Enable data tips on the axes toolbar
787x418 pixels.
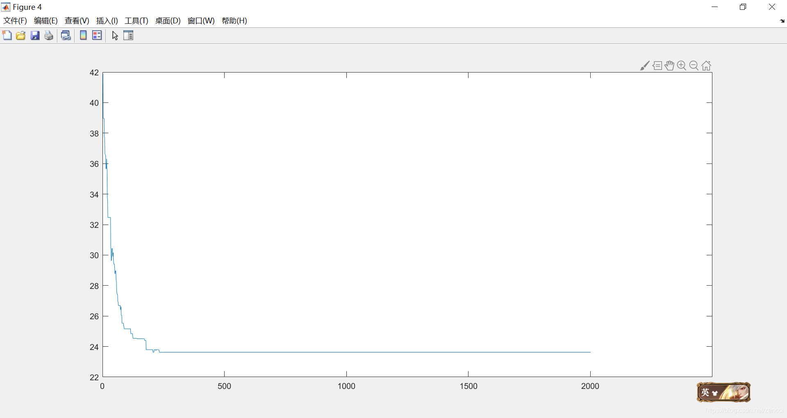[x=657, y=66]
